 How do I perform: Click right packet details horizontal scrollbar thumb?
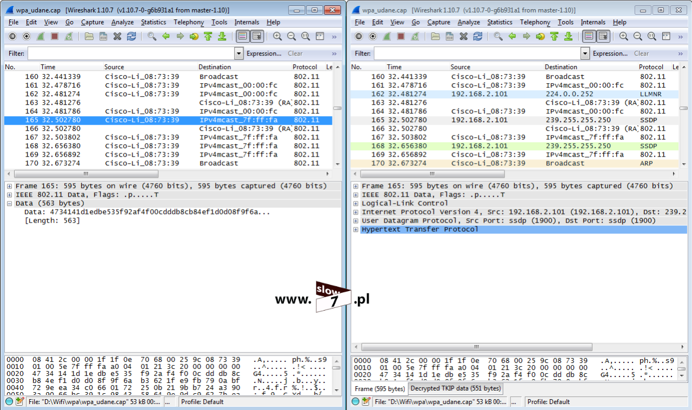476,347
